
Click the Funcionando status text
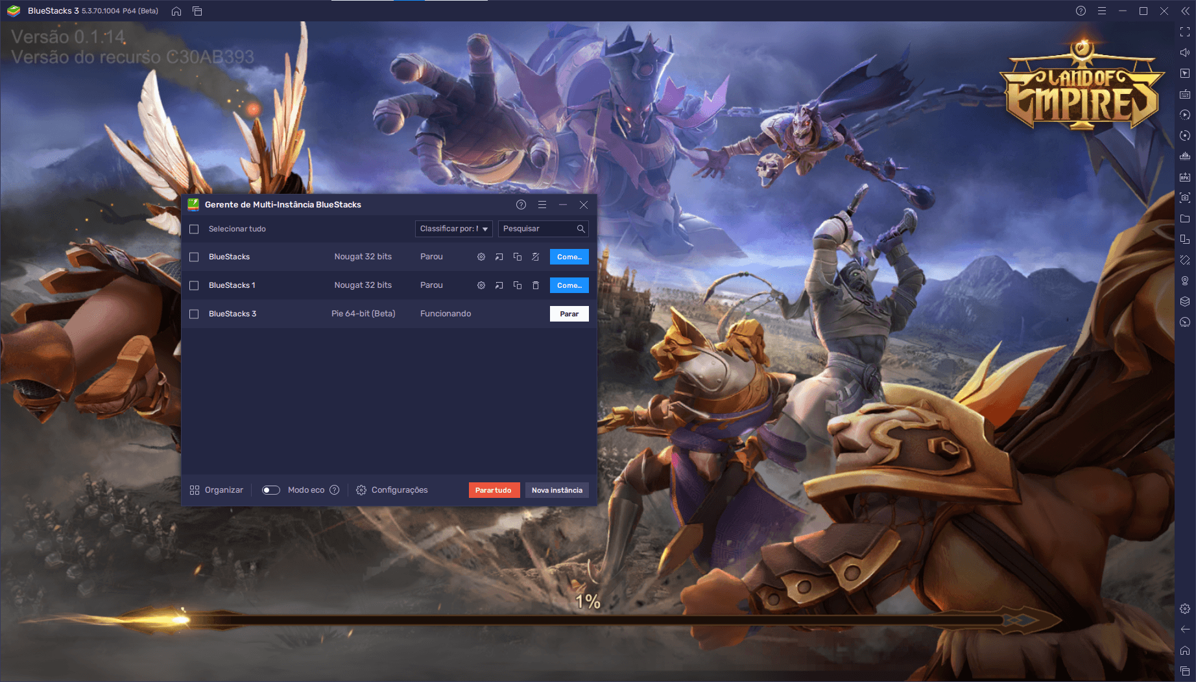tap(446, 314)
